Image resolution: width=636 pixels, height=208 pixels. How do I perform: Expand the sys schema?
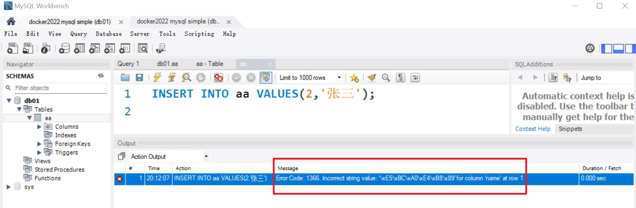(x=9, y=187)
